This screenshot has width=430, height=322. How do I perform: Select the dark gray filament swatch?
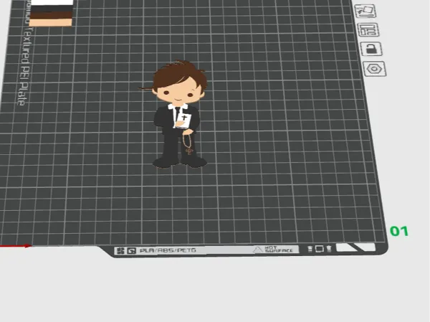pyautogui.click(x=52, y=9)
